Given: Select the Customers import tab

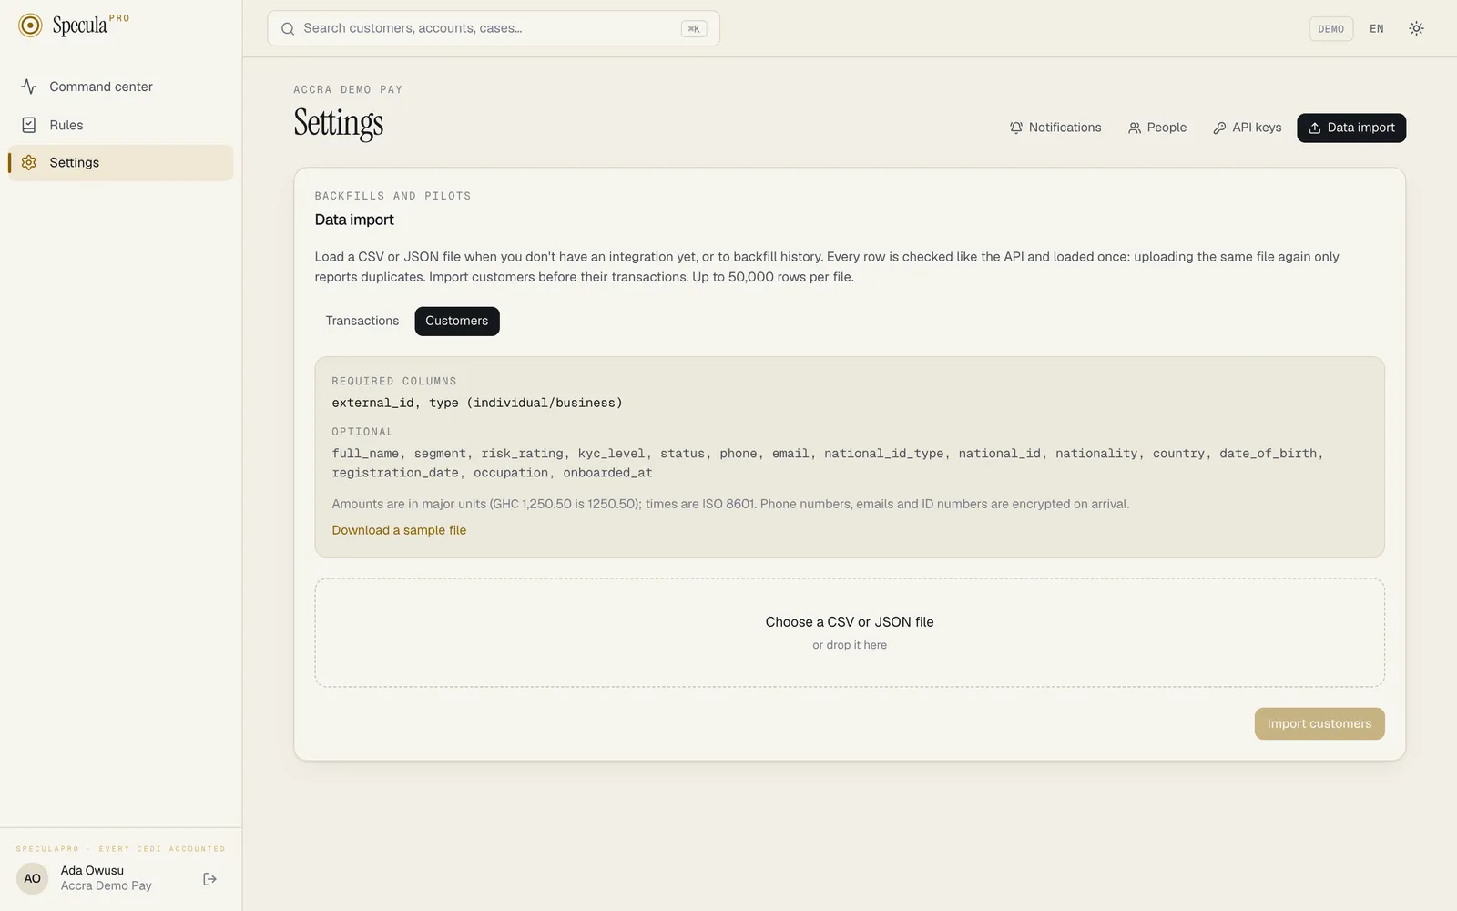Looking at the screenshot, I should pos(457,321).
